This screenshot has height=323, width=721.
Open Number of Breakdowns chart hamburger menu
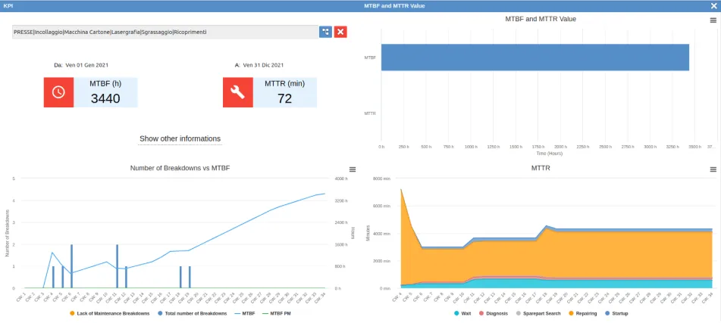(352, 169)
